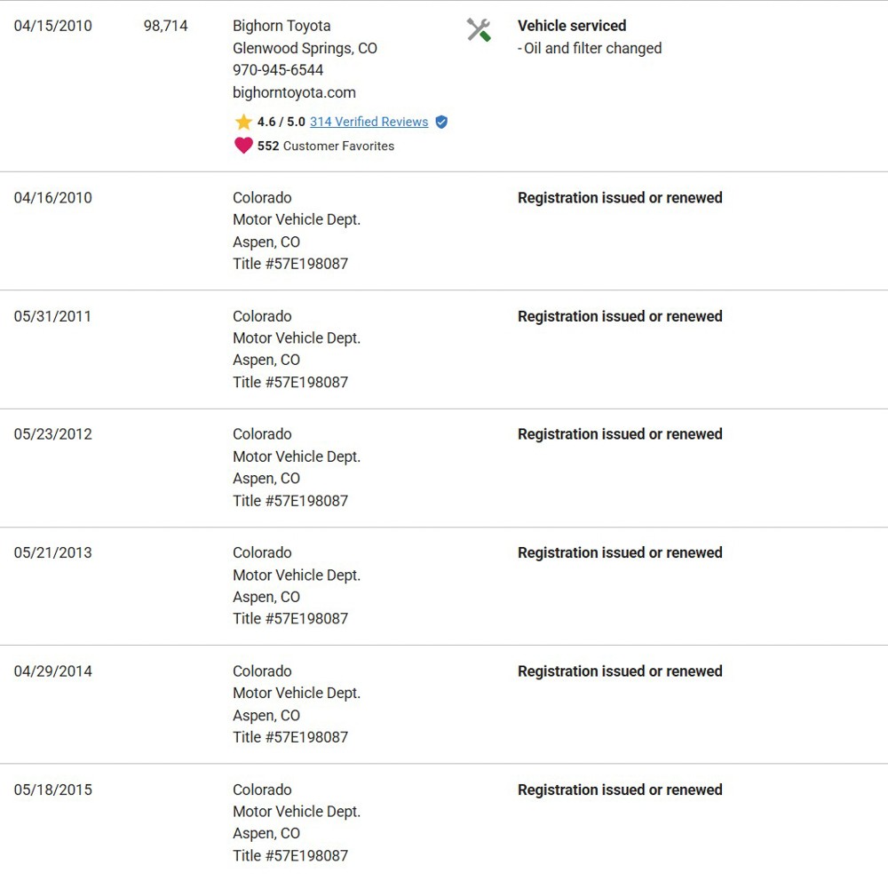
Task: Click the pink heart favorites icon
Action: pos(243,146)
